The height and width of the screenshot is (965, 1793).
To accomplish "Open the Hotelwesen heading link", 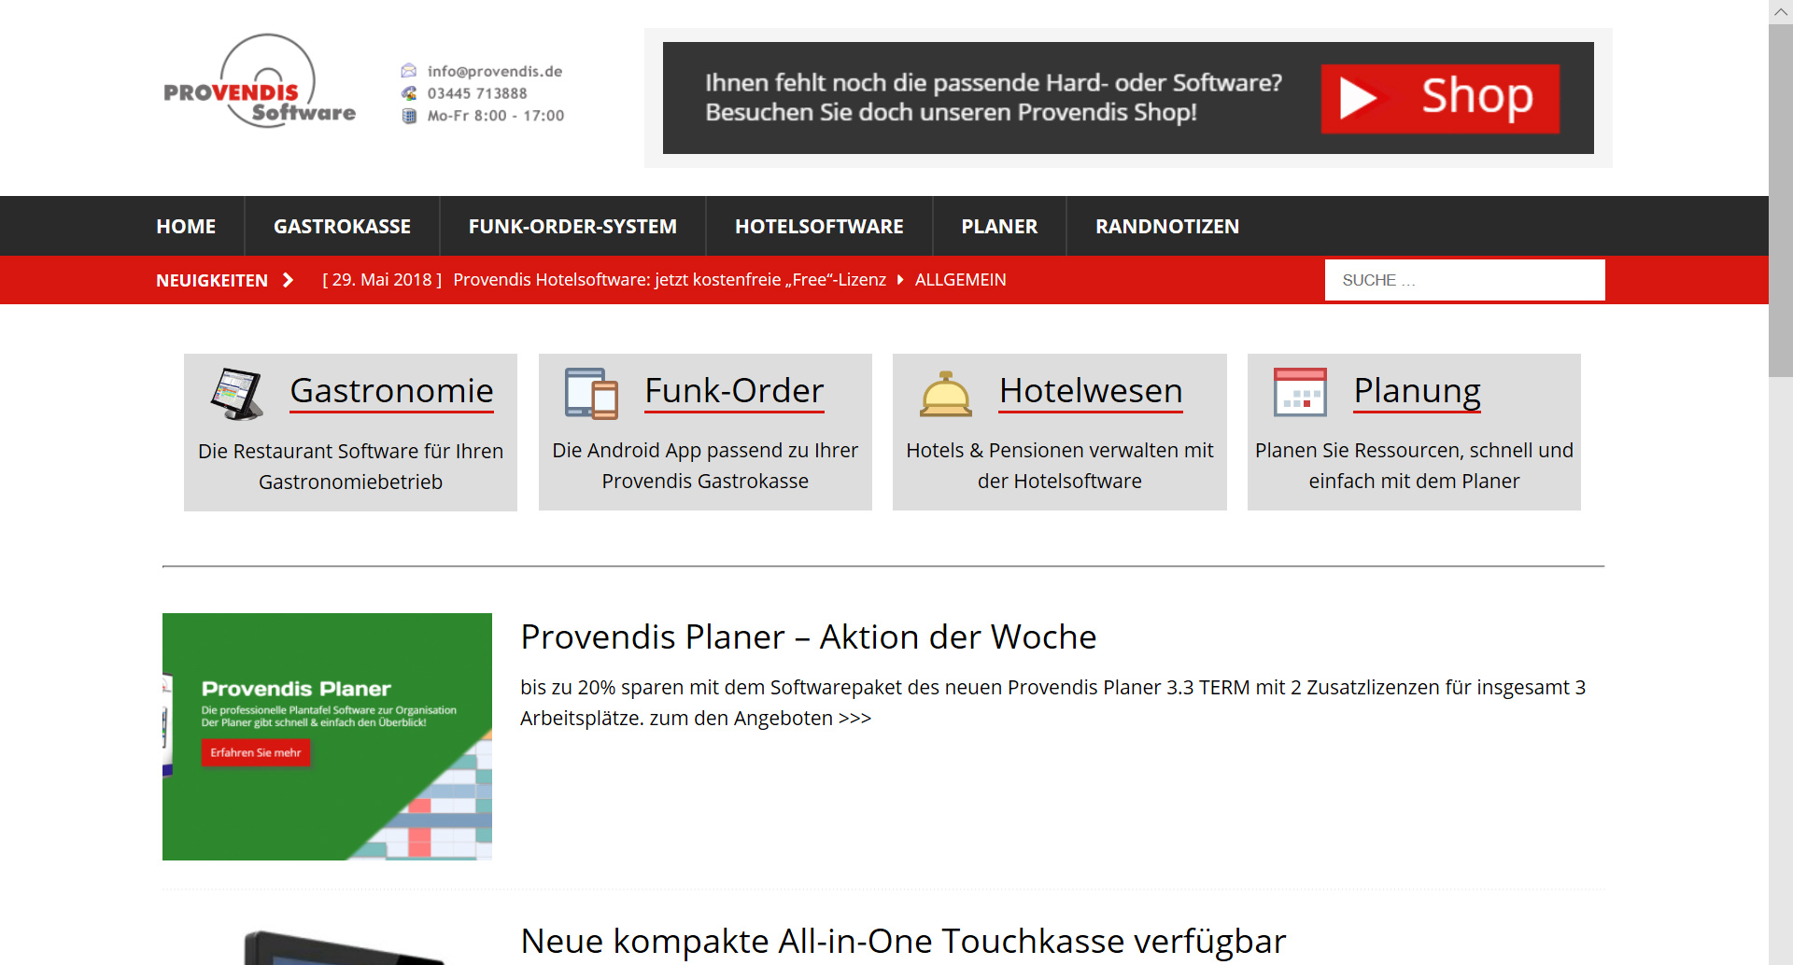I will pos(1091,390).
